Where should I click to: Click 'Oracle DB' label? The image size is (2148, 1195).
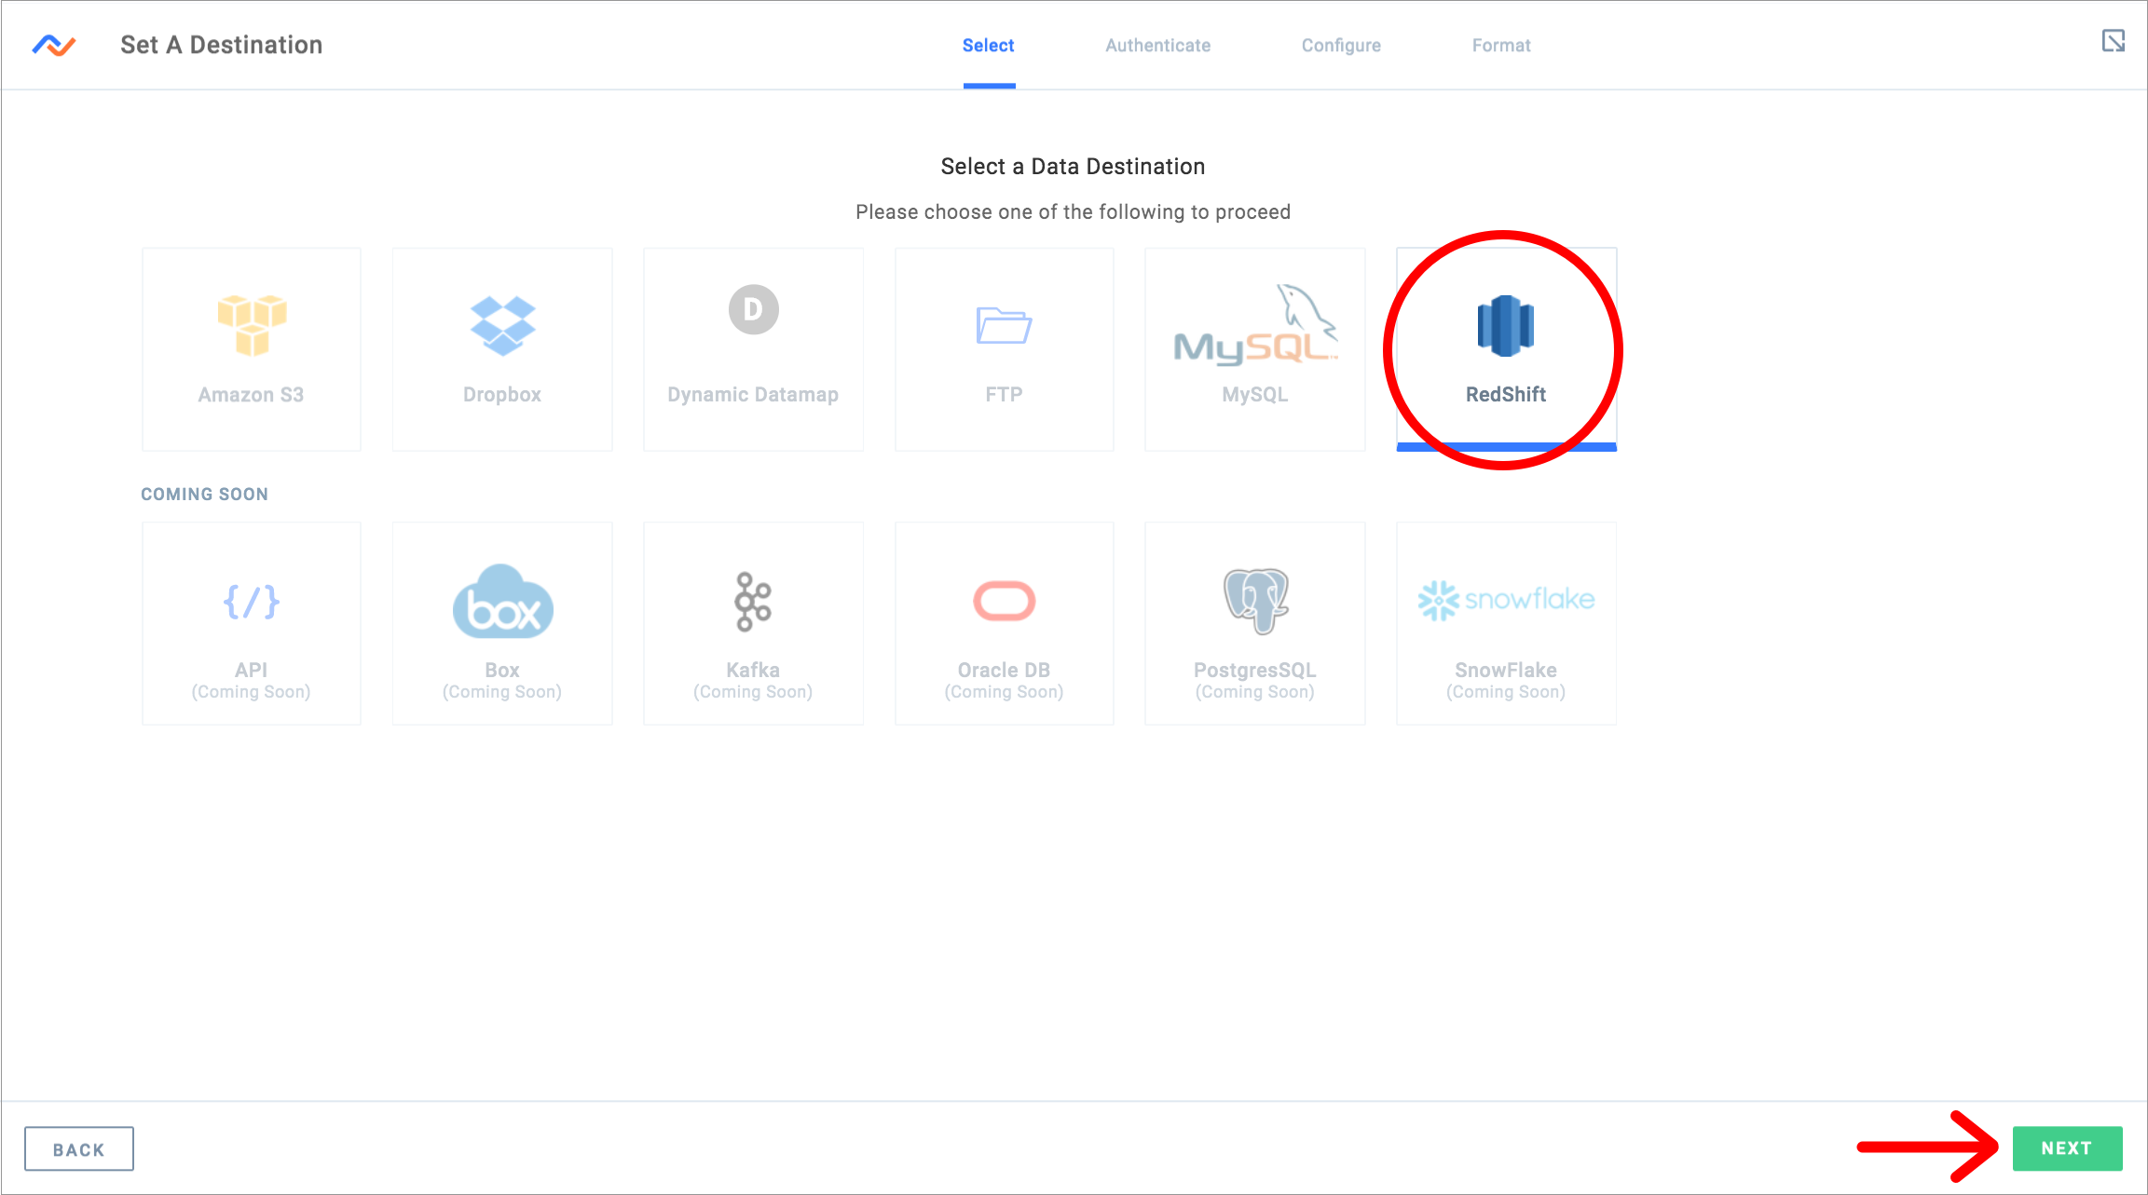click(1004, 671)
